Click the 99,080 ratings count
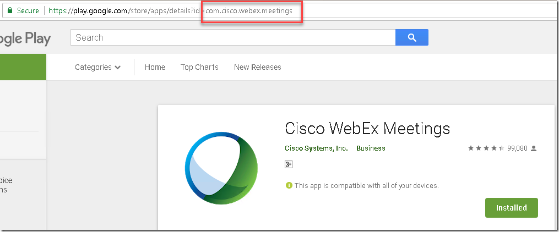 click(517, 148)
